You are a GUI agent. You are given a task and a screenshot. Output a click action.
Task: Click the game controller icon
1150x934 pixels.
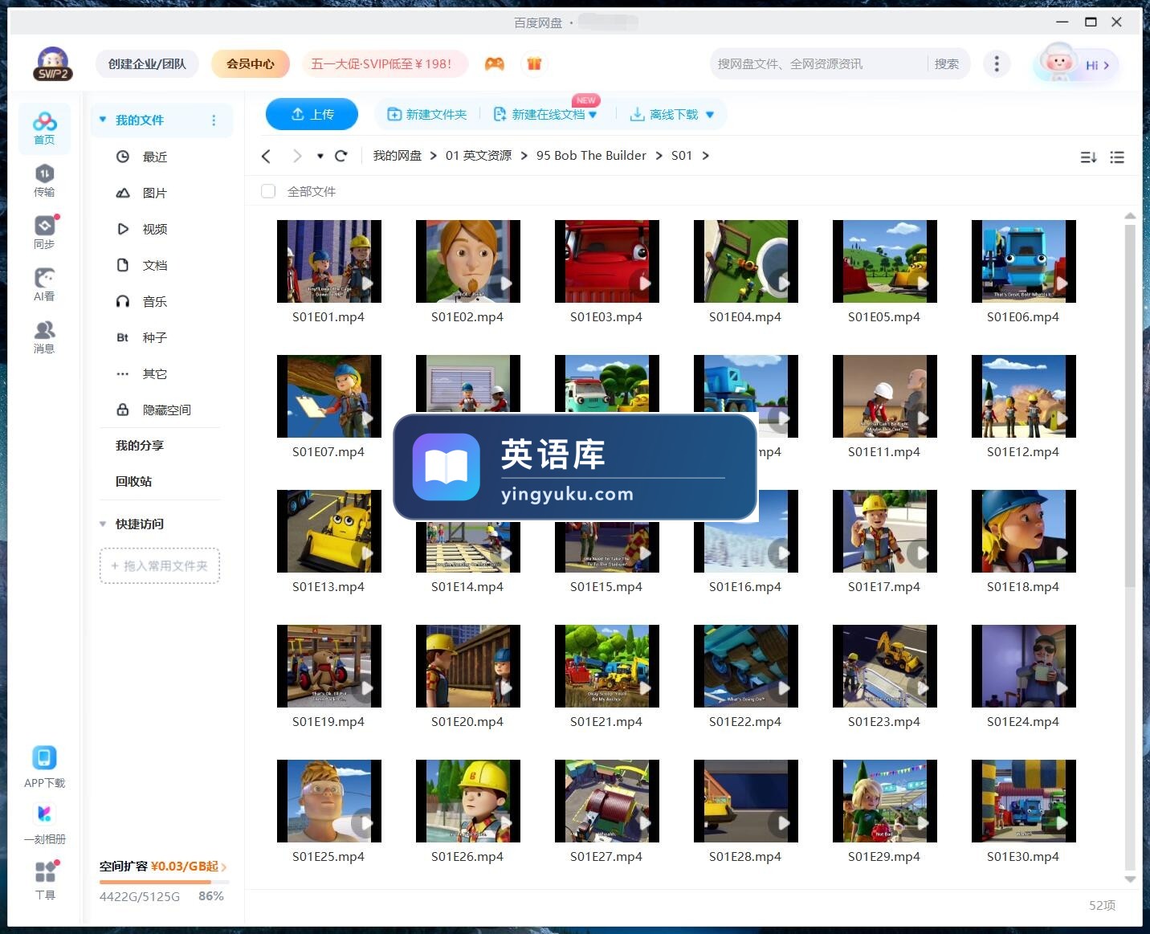point(495,63)
